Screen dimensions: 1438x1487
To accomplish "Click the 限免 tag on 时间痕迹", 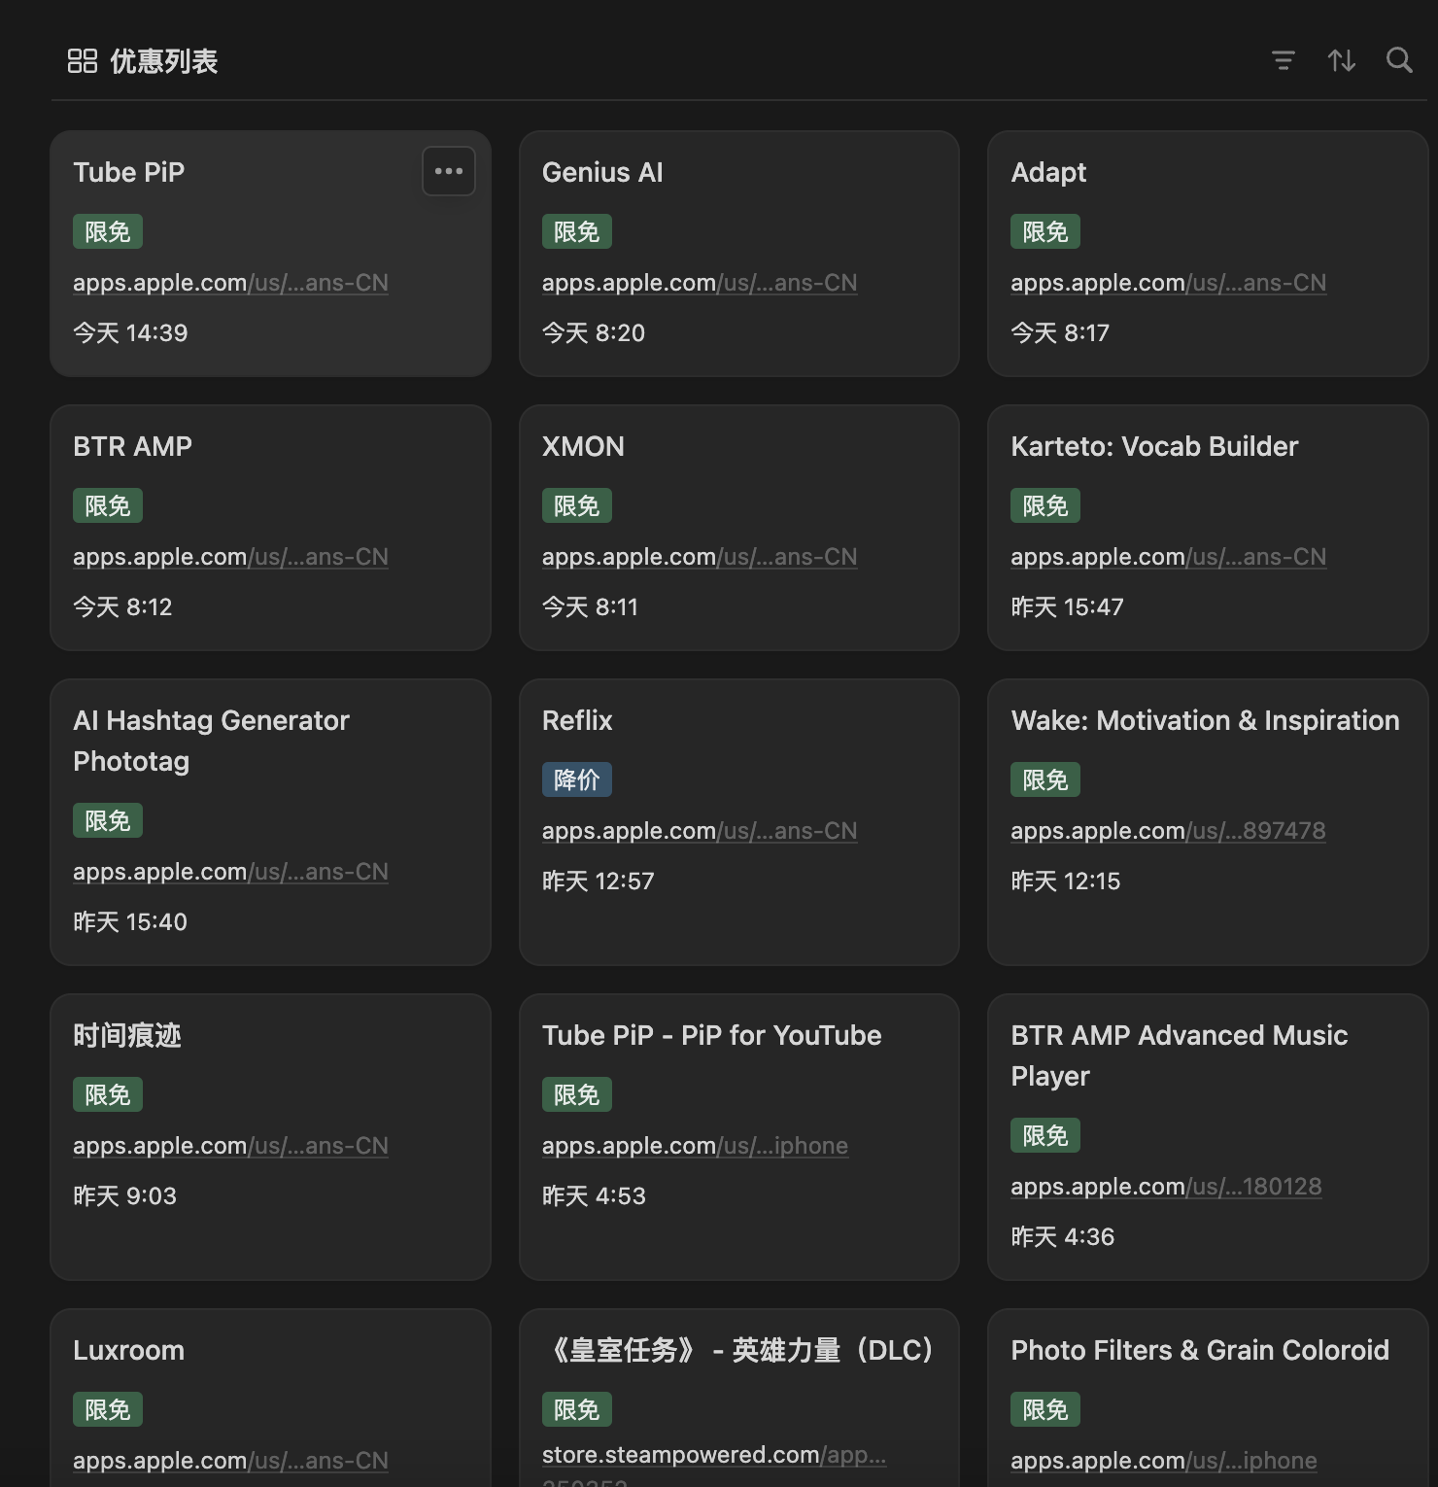I will [x=108, y=1094].
